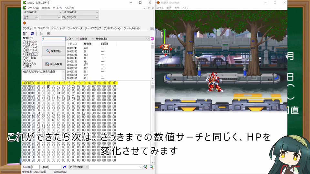
Task: Open the ヘルプ(Z) menu in MECC
Action: [x=69, y=8]
